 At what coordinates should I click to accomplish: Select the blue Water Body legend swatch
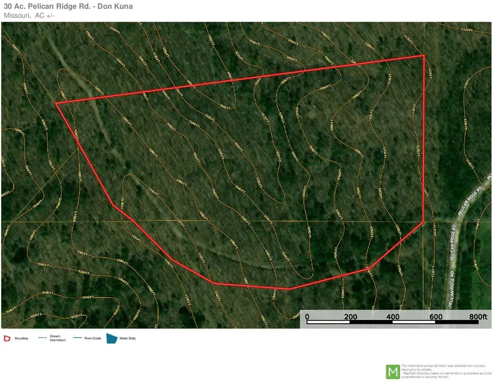(x=112, y=338)
